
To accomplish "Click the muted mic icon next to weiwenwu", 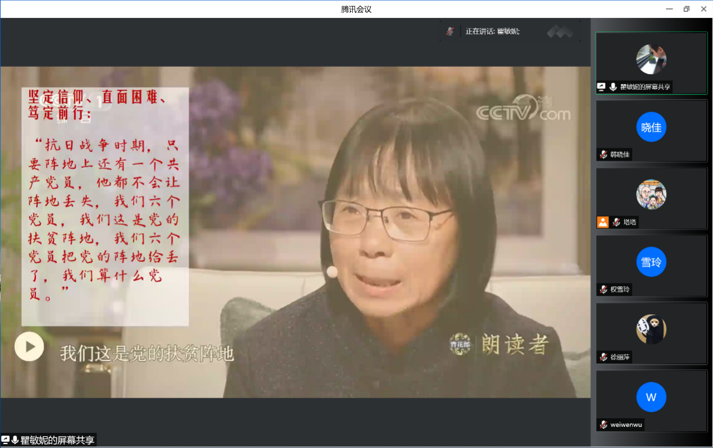I will point(603,425).
